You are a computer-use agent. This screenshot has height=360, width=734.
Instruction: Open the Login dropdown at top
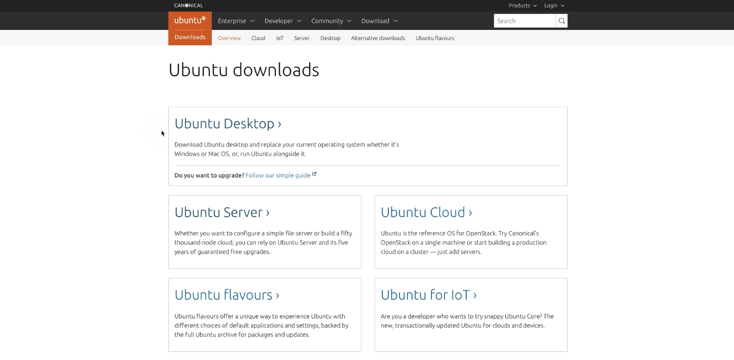tap(554, 6)
